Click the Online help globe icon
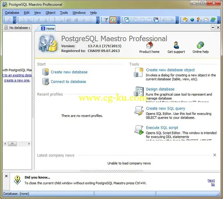 click(200, 45)
